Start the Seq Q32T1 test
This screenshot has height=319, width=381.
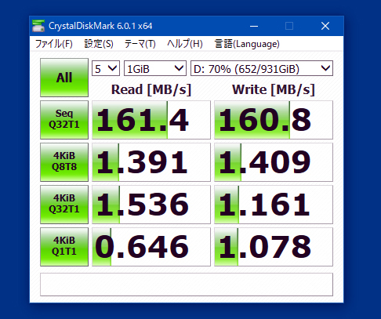pyautogui.click(x=64, y=120)
